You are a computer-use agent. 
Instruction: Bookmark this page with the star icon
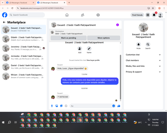(x=153, y=8)
